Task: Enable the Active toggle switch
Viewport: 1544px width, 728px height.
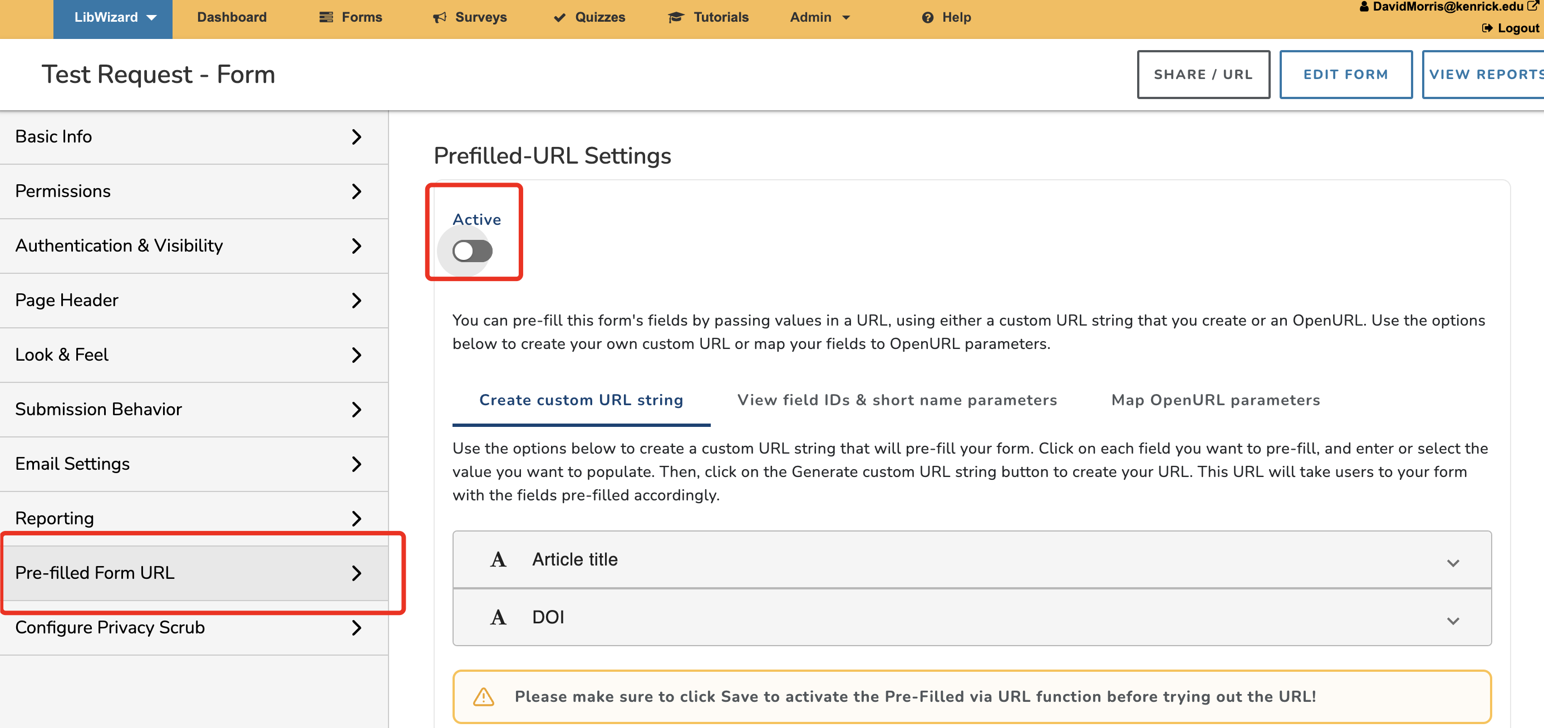Action: [473, 251]
